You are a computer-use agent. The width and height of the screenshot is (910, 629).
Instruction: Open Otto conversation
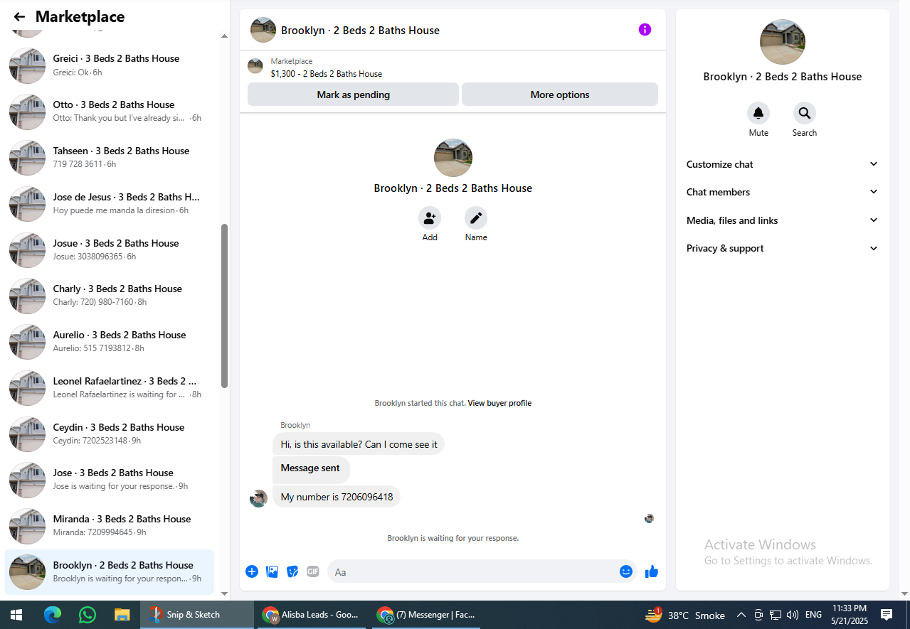click(x=110, y=111)
